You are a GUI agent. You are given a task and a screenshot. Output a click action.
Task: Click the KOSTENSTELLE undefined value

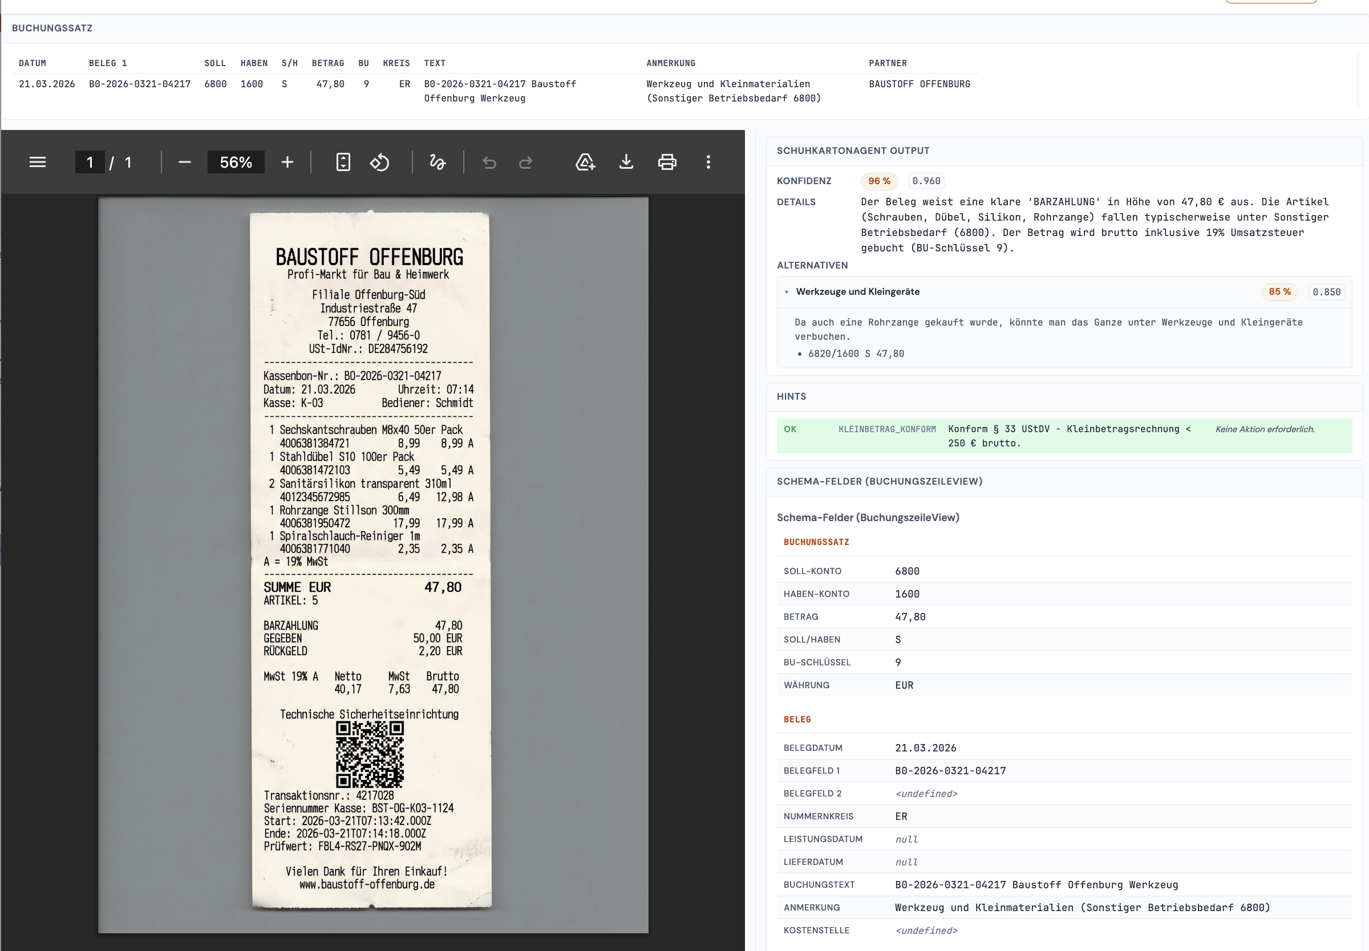point(926,930)
